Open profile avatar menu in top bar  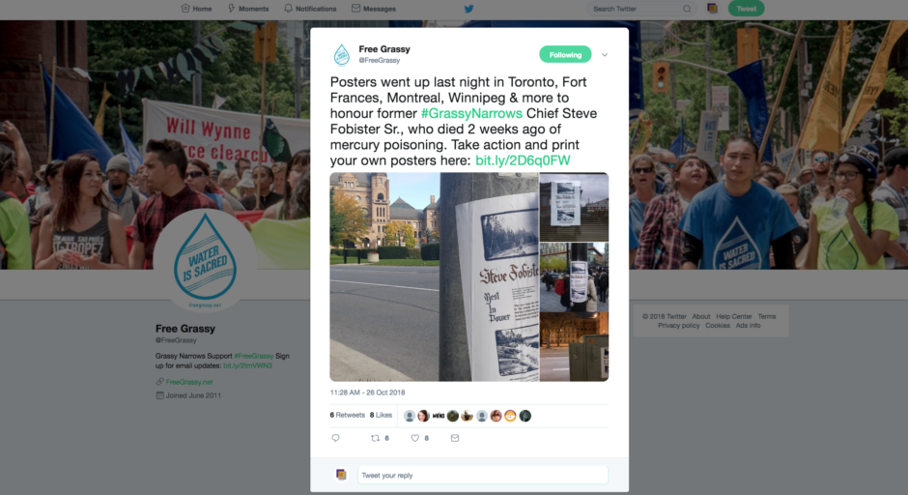pyautogui.click(x=712, y=8)
